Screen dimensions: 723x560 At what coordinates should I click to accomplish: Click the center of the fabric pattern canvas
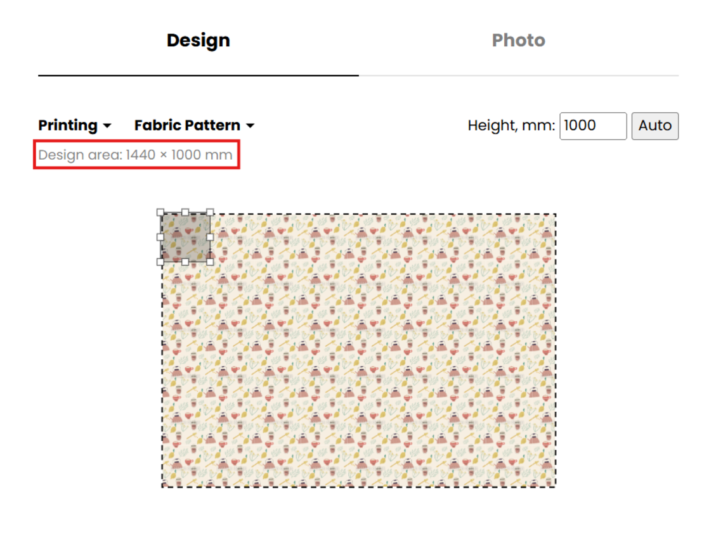(x=359, y=350)
